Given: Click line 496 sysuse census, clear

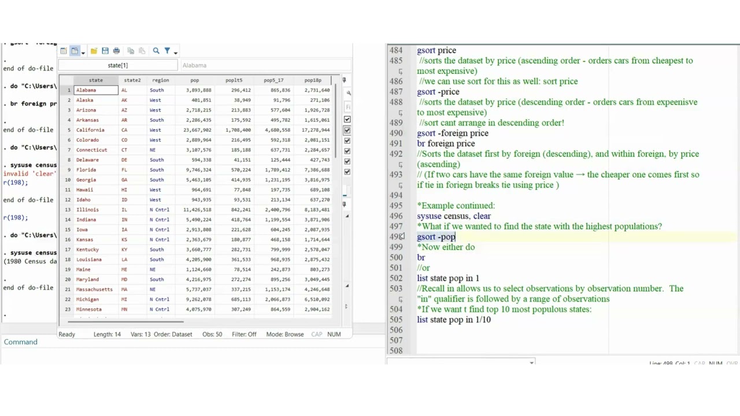Looking at the screenshot, I should 454,216.
